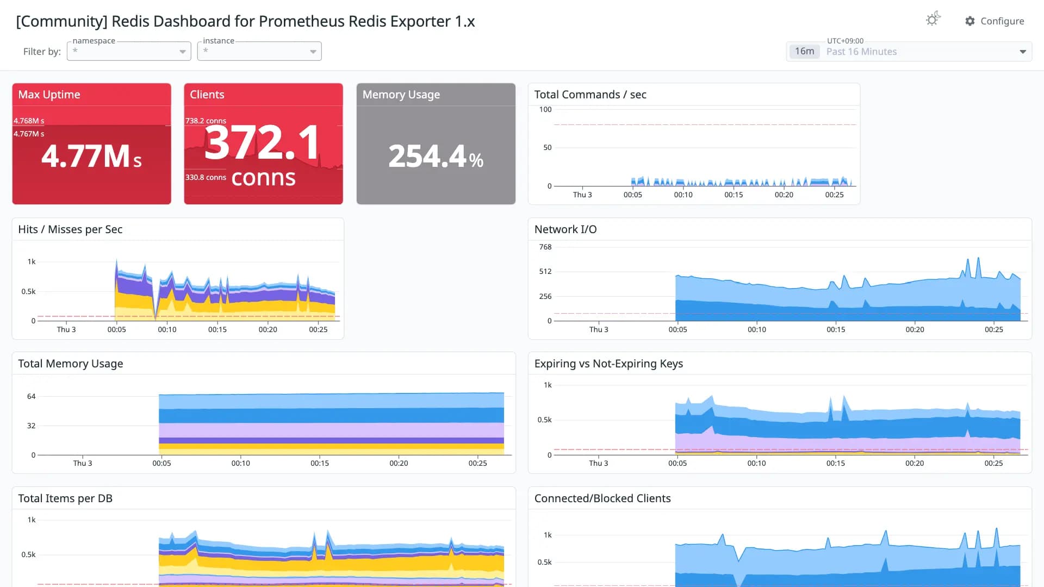Image resolution: width=1044 pixels, height=587 pixels.
Task: Click the UTC+09:00 timezone label
Action: click(845, 41)
